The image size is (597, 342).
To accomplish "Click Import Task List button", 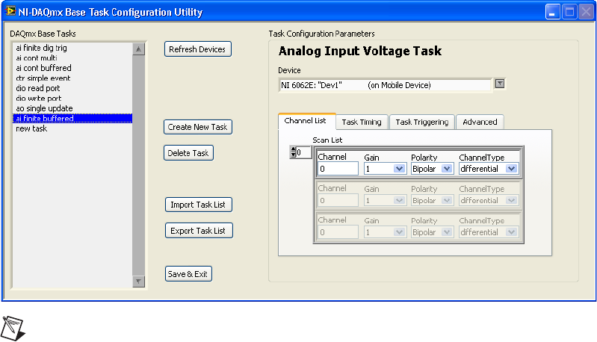I will [198, 205].
